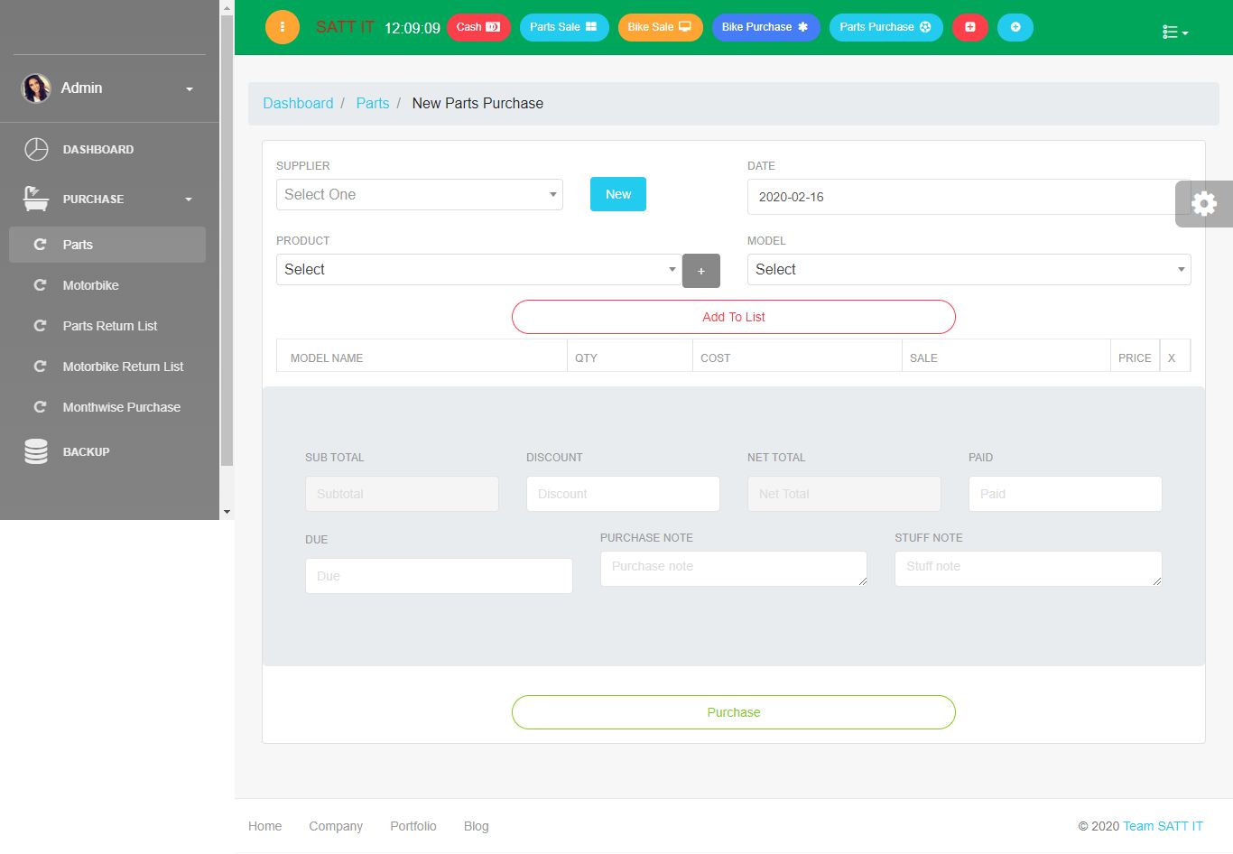Click the icon beside Motorbike Return List
Viewport: 1233px width, 854px height.
coord(40,367)
